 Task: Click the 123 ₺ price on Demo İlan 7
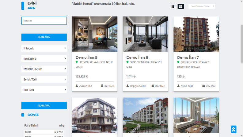[x=181, y=76]
